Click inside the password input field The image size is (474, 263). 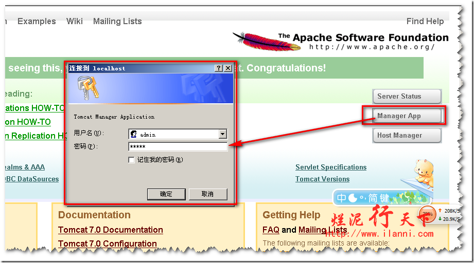(178, 147)
